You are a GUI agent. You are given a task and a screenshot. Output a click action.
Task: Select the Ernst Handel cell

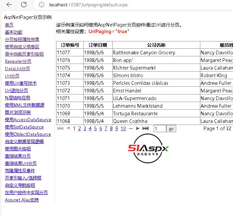coord(156,90)
